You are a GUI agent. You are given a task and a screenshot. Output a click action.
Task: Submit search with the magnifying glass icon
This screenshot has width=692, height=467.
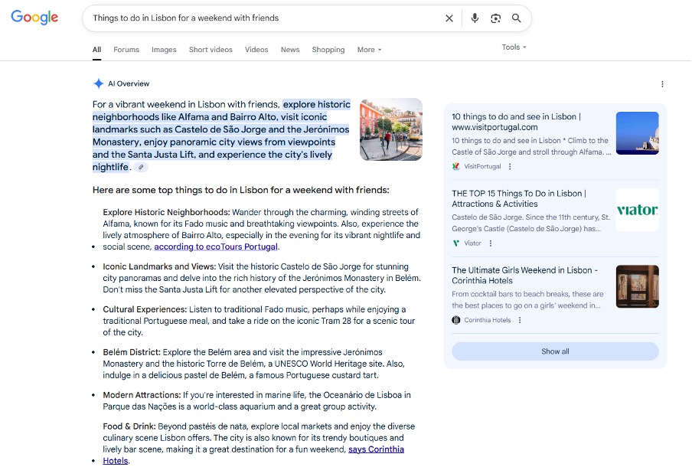517,18
